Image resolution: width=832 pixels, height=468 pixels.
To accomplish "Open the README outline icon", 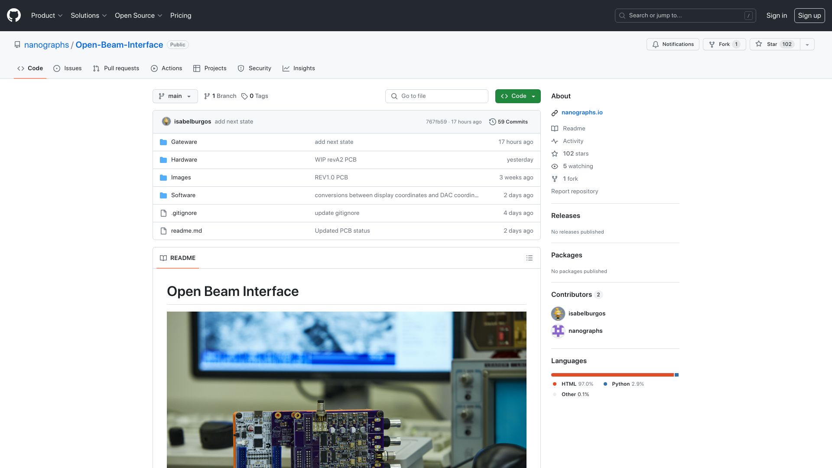I will click(529, 258).
